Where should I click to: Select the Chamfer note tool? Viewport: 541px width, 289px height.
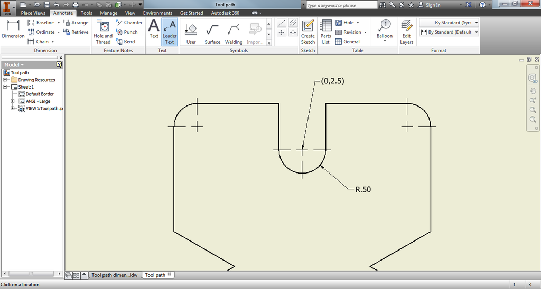click(x=129, y=22)
